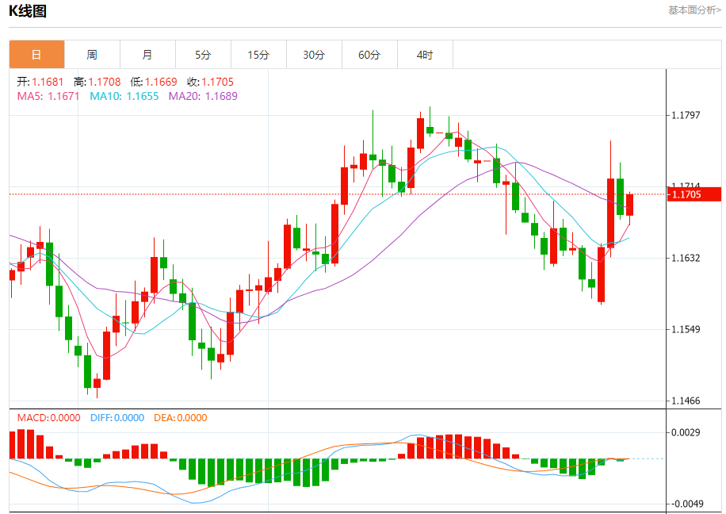Click the DIFF value label

coord(117,418)
